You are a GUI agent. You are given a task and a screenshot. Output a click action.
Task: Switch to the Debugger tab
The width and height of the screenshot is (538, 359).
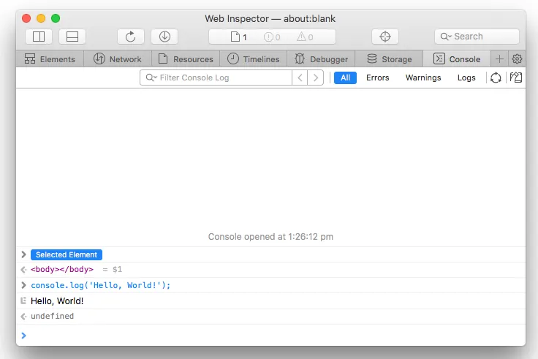322,59
